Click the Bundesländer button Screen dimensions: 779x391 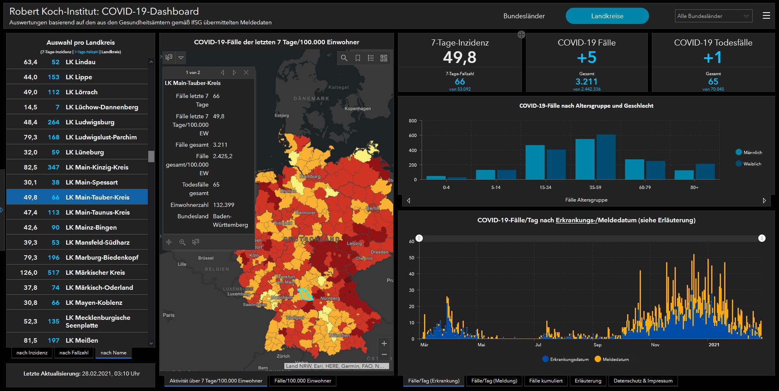pos(524,16)
